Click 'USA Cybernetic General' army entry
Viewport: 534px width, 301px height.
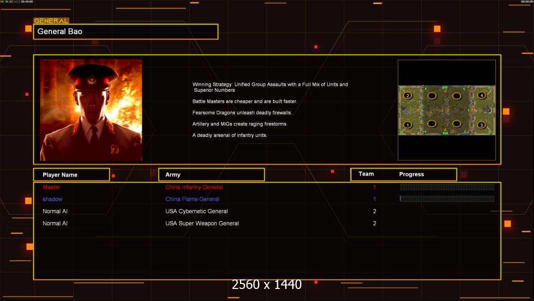[x=196, y=211]
